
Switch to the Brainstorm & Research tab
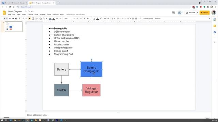point(15,3)
